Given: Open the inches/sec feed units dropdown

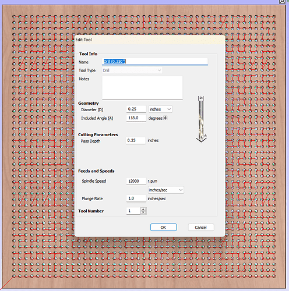Looking at the screenshot, I should point(166,190).
